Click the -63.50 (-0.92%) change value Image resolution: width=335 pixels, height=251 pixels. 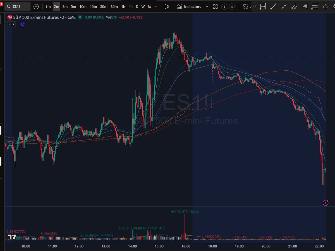[131, 17]
